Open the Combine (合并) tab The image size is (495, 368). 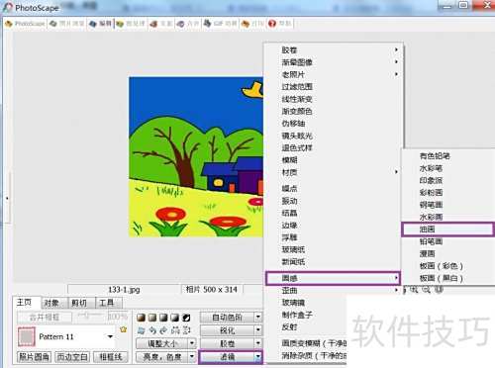[188, 24]
